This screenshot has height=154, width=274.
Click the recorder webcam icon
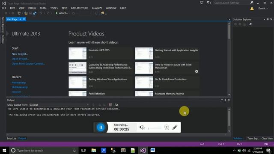[167, 127]
